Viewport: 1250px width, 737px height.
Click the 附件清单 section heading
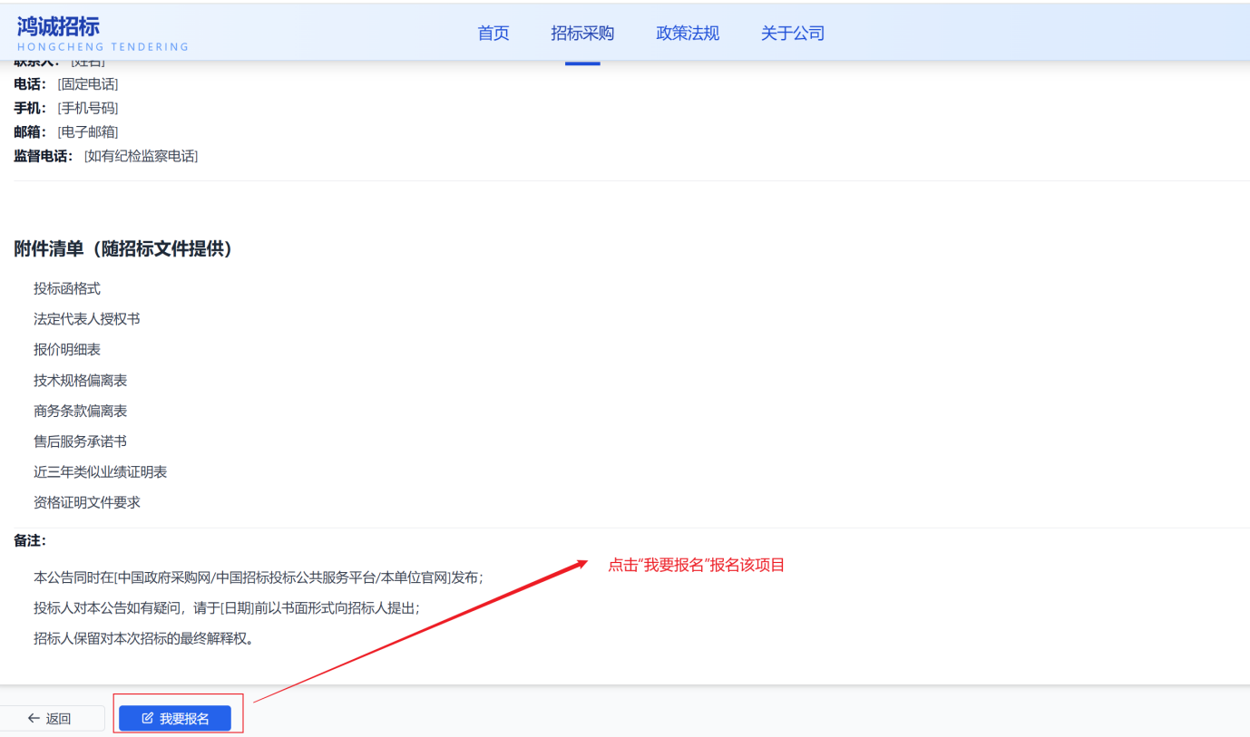tap(122, 250)
